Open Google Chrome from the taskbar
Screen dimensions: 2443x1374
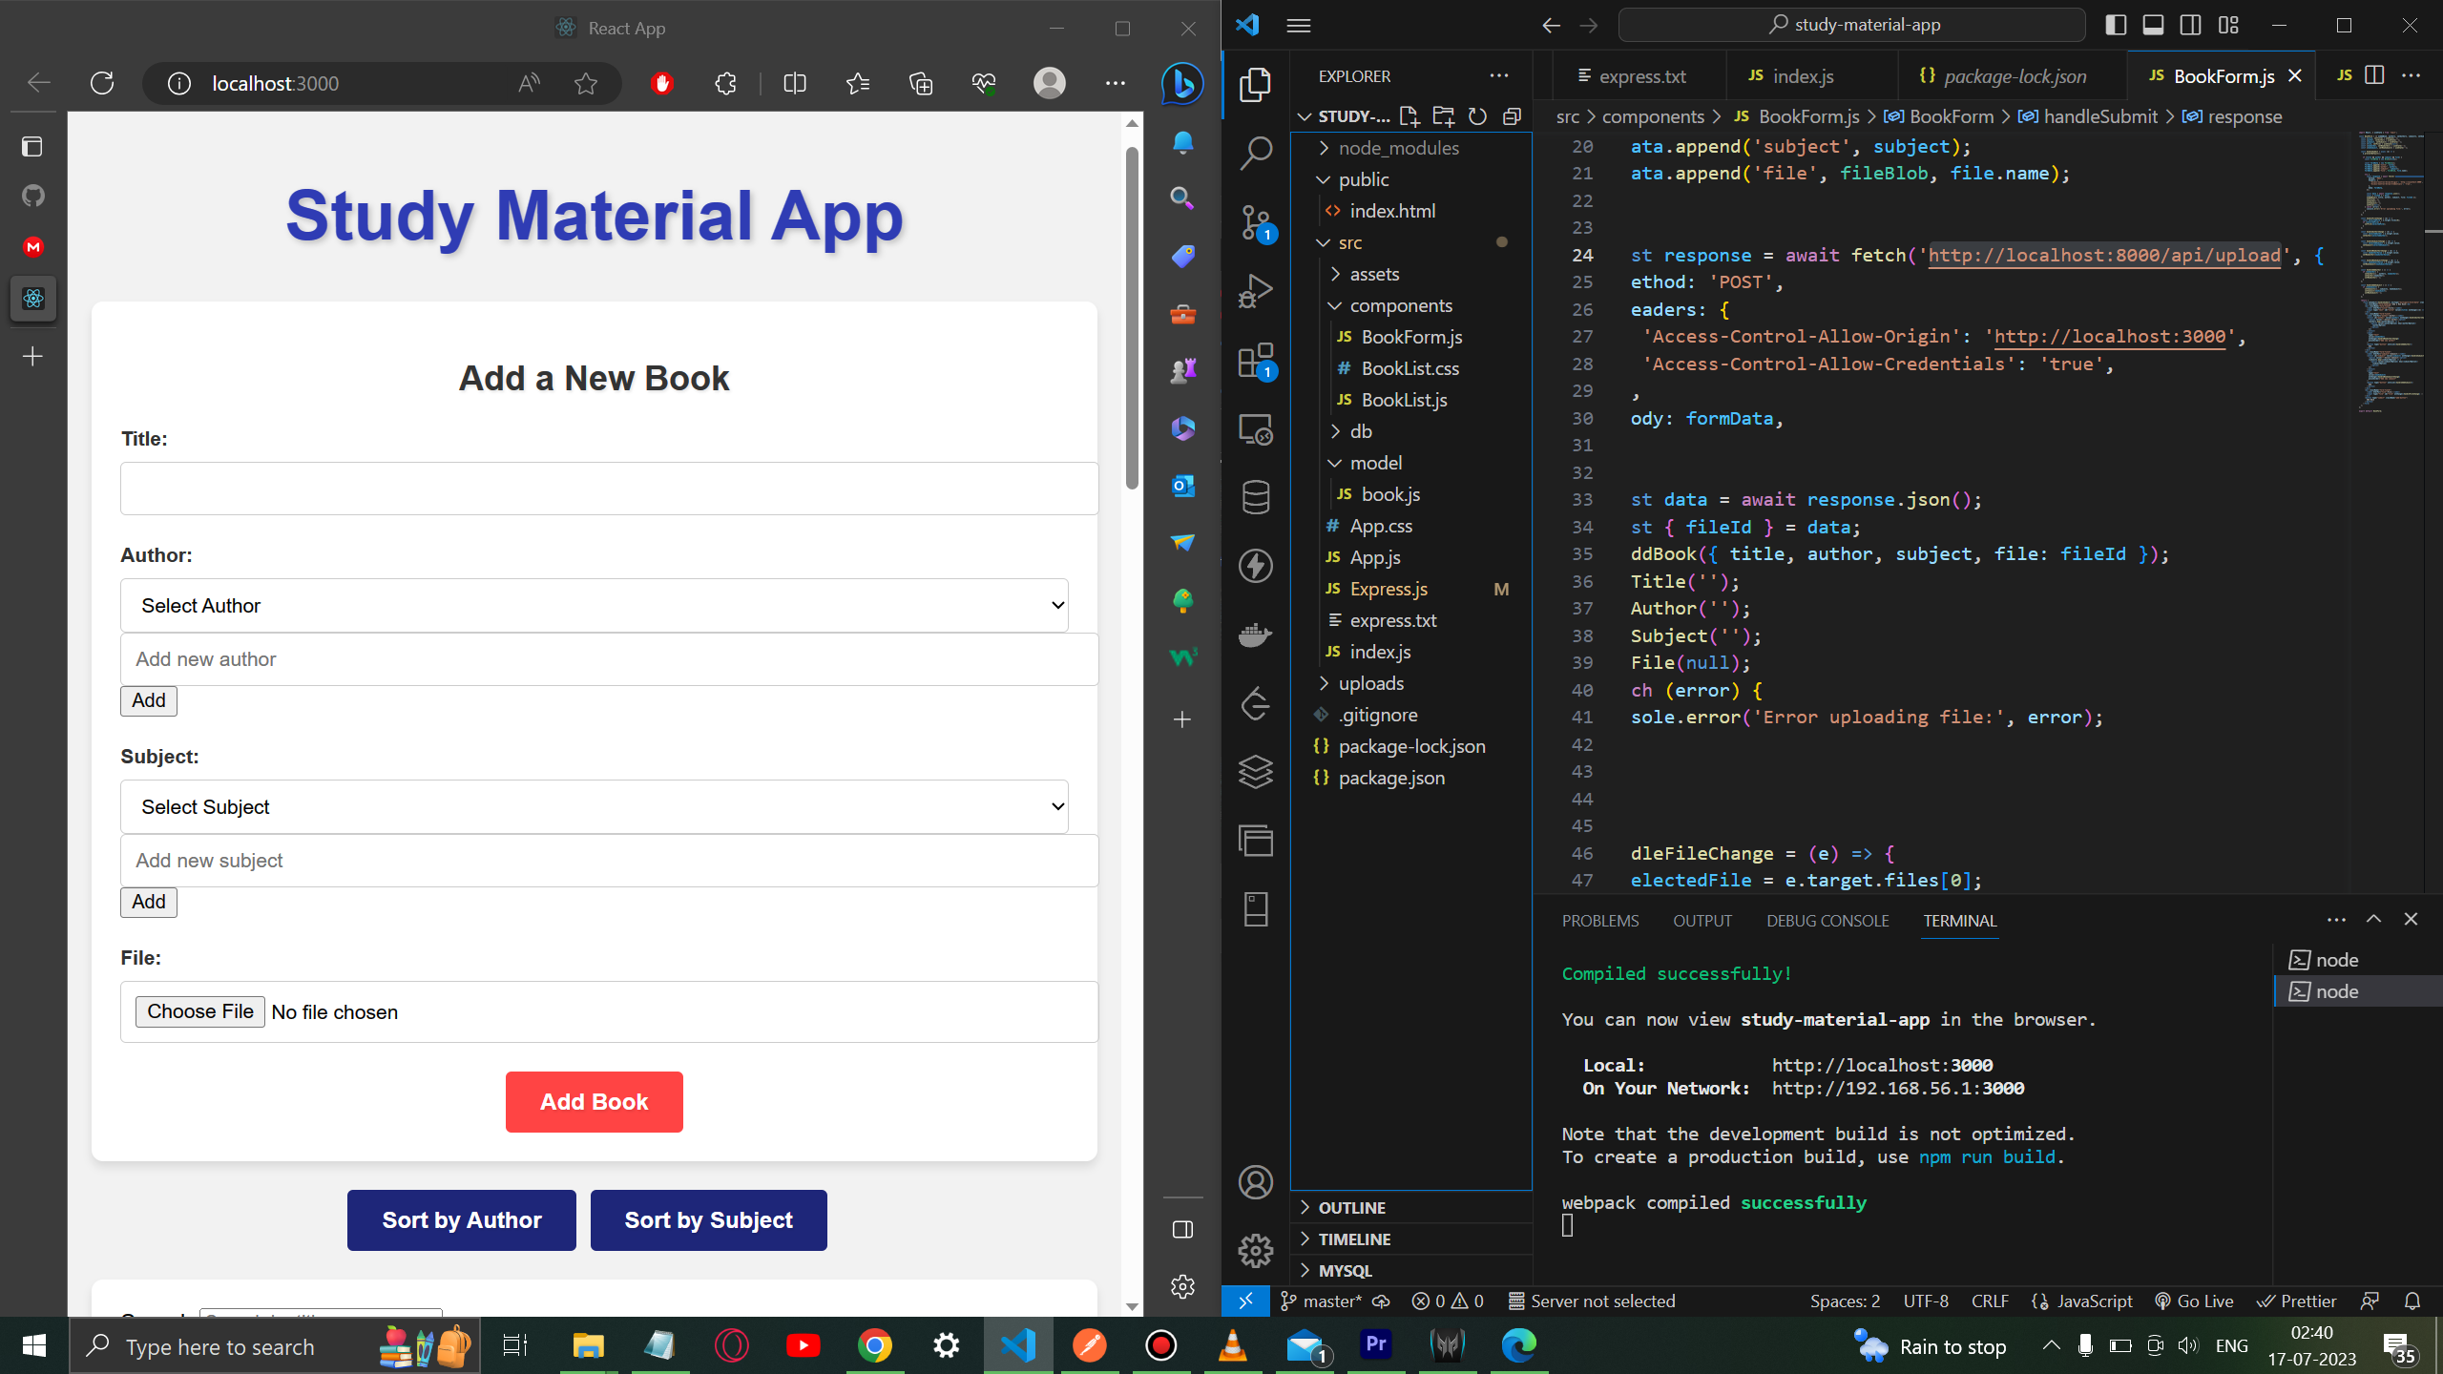click(x=874, y=1346)
